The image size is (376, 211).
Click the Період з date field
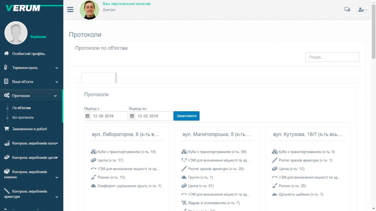(109, 116)
